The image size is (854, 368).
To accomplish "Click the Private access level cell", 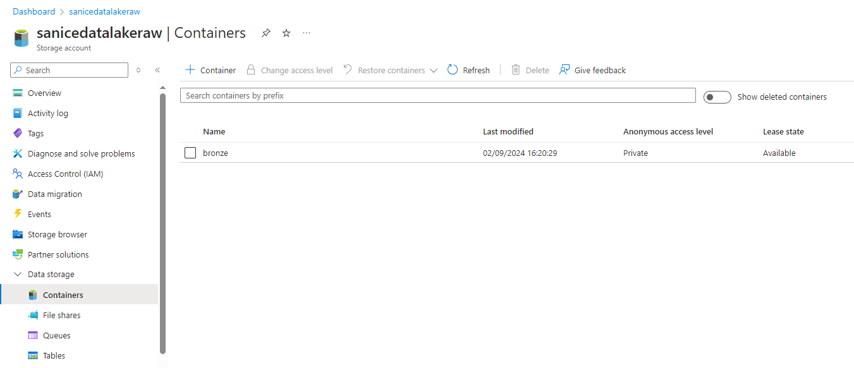I will [x=635, y=153].
